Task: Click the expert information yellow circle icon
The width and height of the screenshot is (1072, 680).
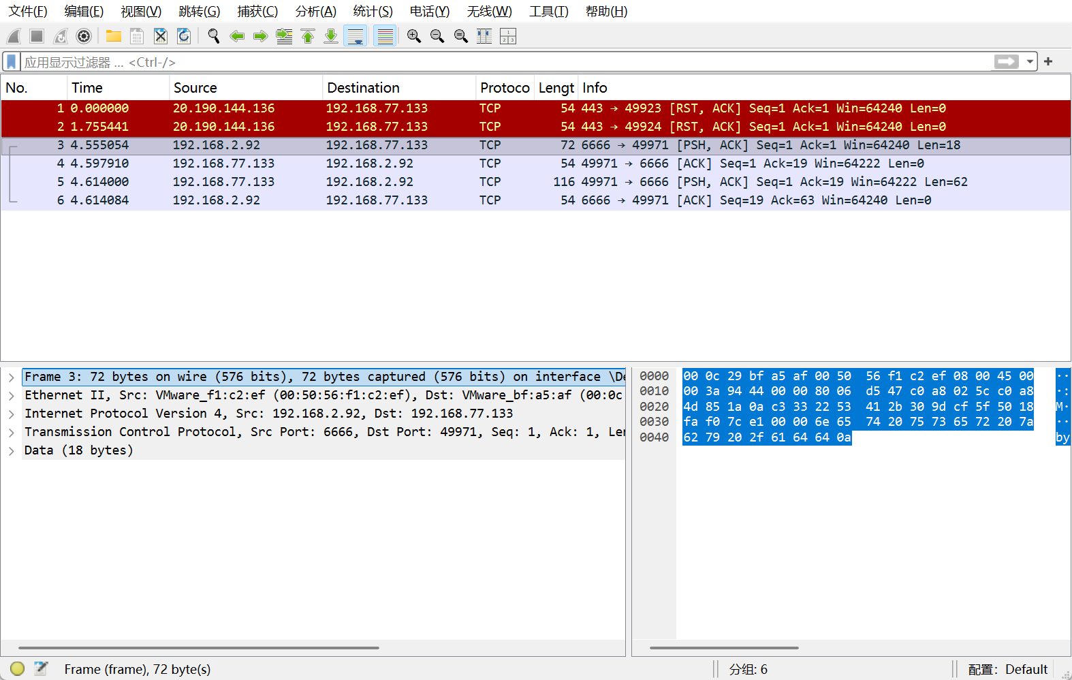Action: click(x=18, y=669)
